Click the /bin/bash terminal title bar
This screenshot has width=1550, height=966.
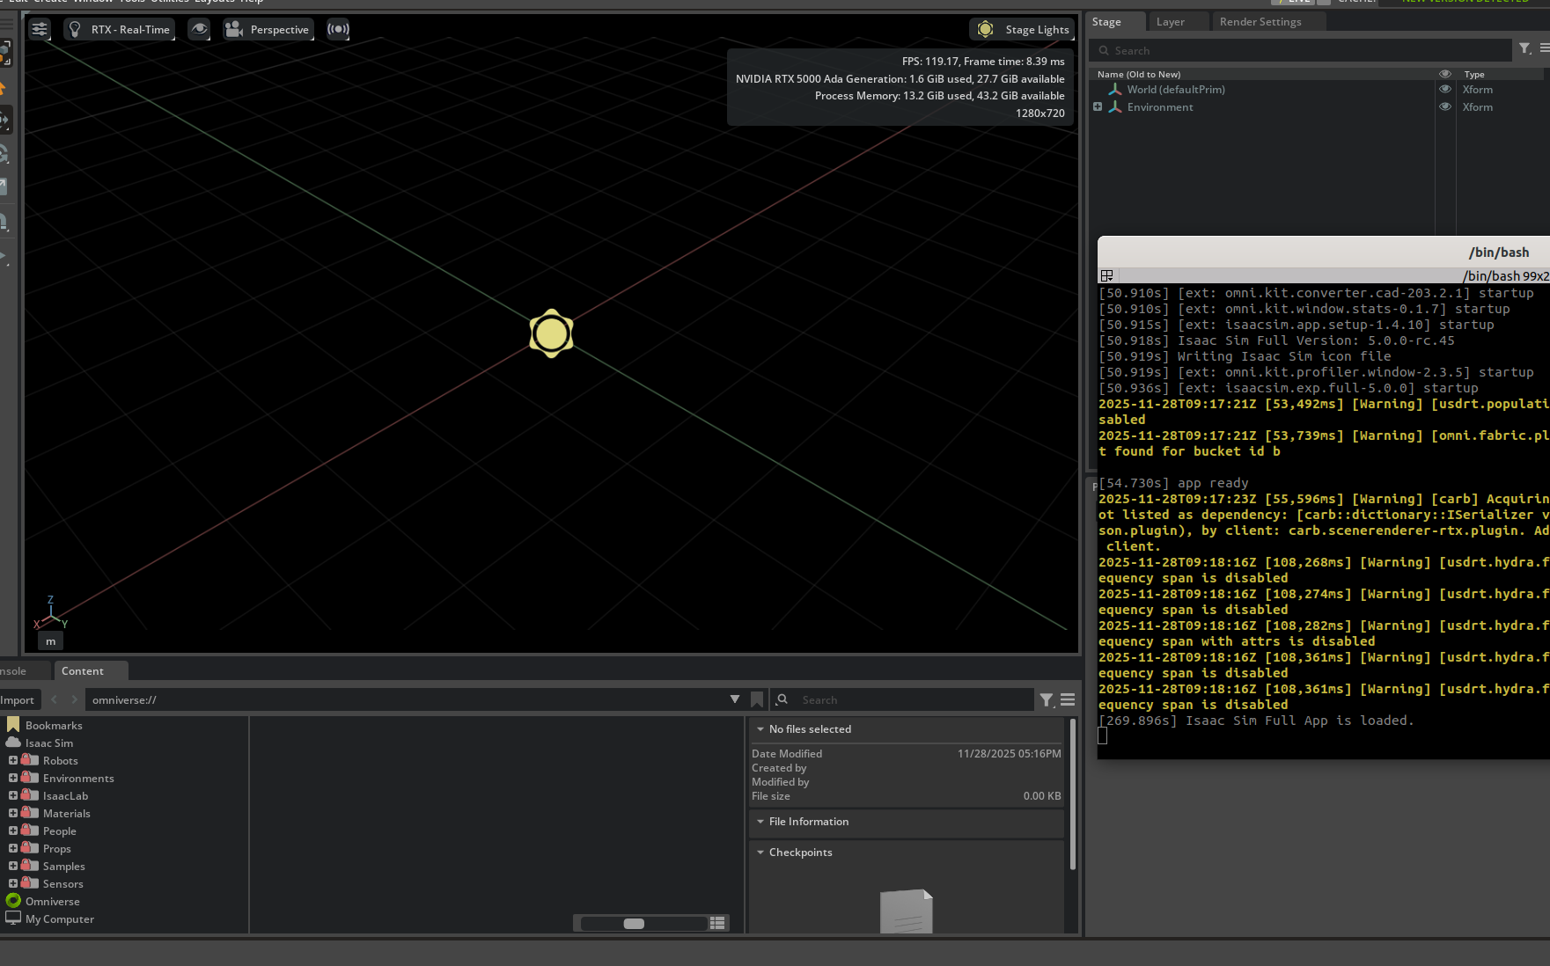coord(1324,252)
